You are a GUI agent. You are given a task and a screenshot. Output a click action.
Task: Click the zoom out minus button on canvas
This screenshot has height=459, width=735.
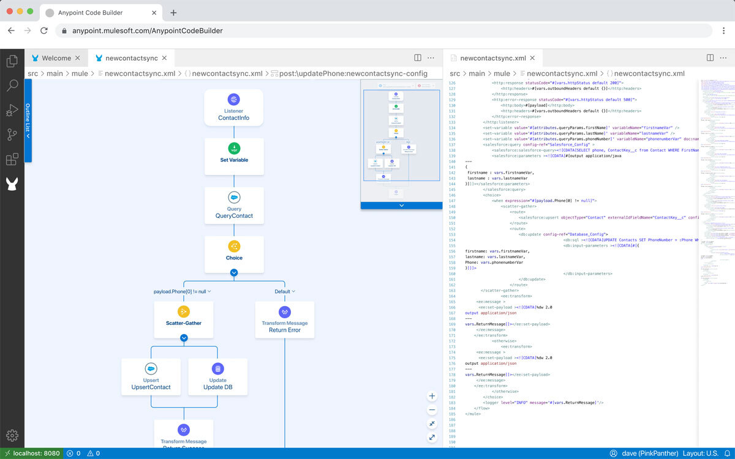(432, 410)
